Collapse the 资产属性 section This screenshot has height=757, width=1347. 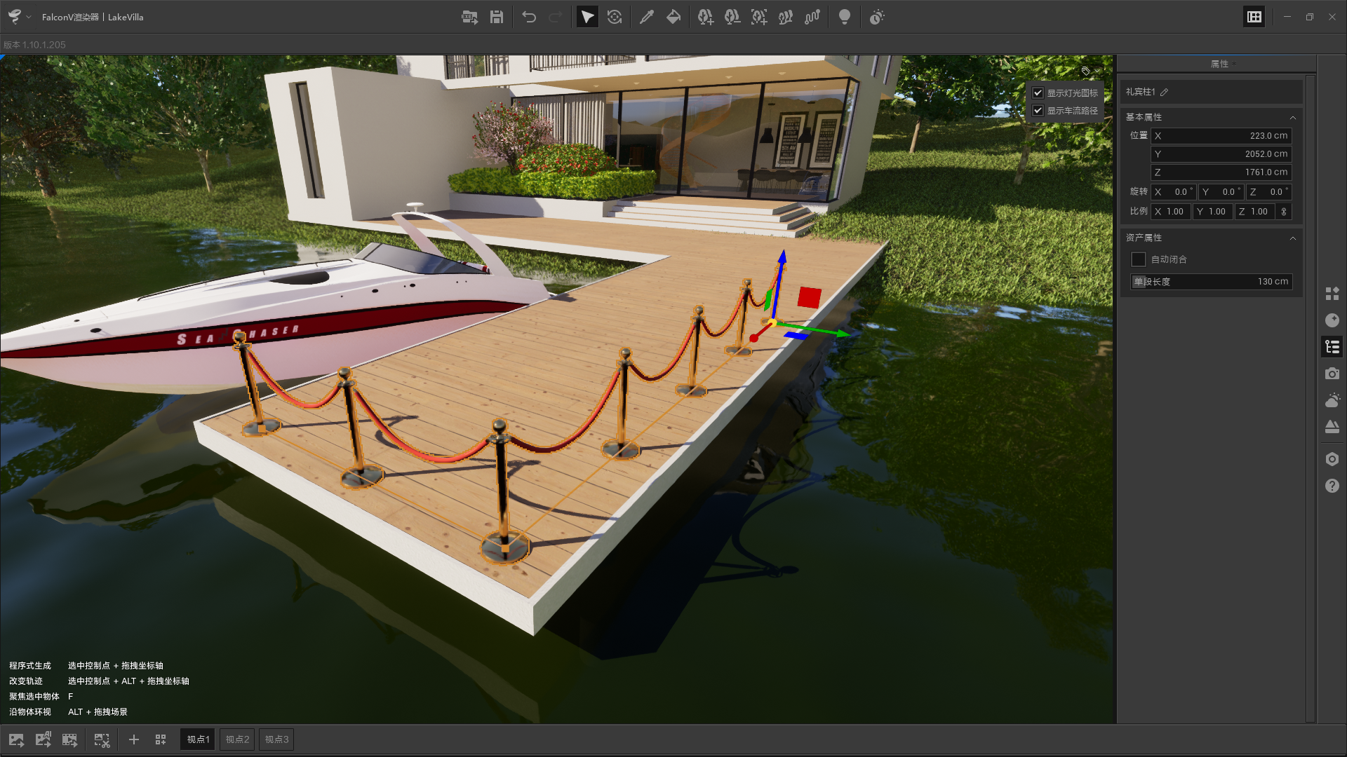coord(1294,238)
